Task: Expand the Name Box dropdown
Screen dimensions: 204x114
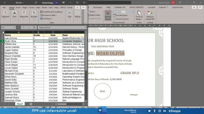Action: pos(14,28)
